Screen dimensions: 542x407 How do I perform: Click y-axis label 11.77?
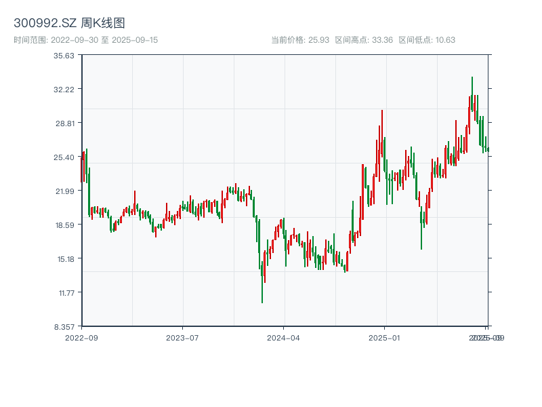66,293
